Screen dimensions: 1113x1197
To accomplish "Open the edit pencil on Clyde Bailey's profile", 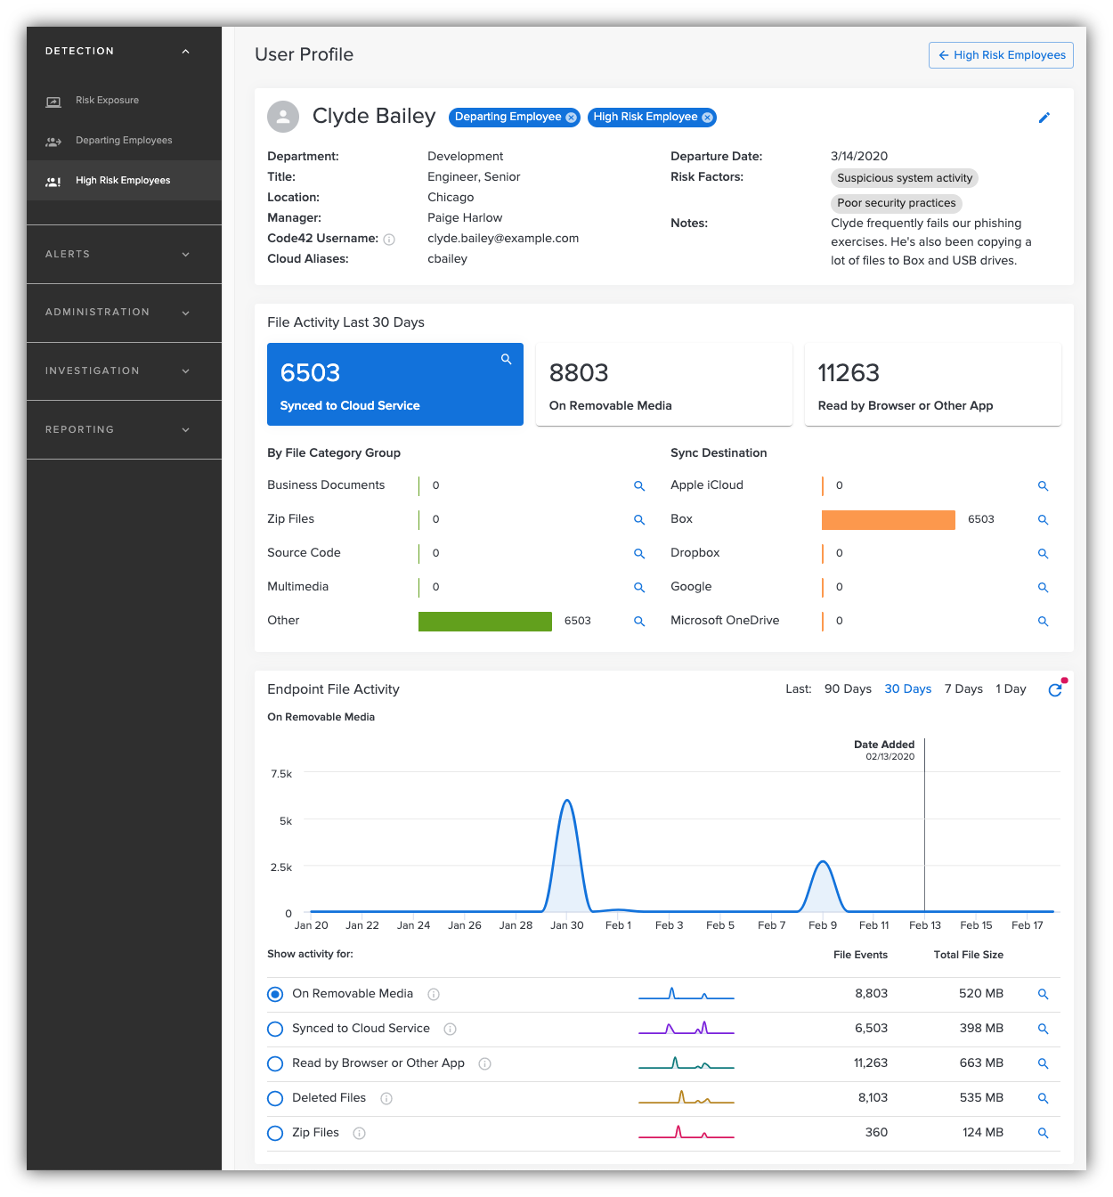I will point(1044,117).
